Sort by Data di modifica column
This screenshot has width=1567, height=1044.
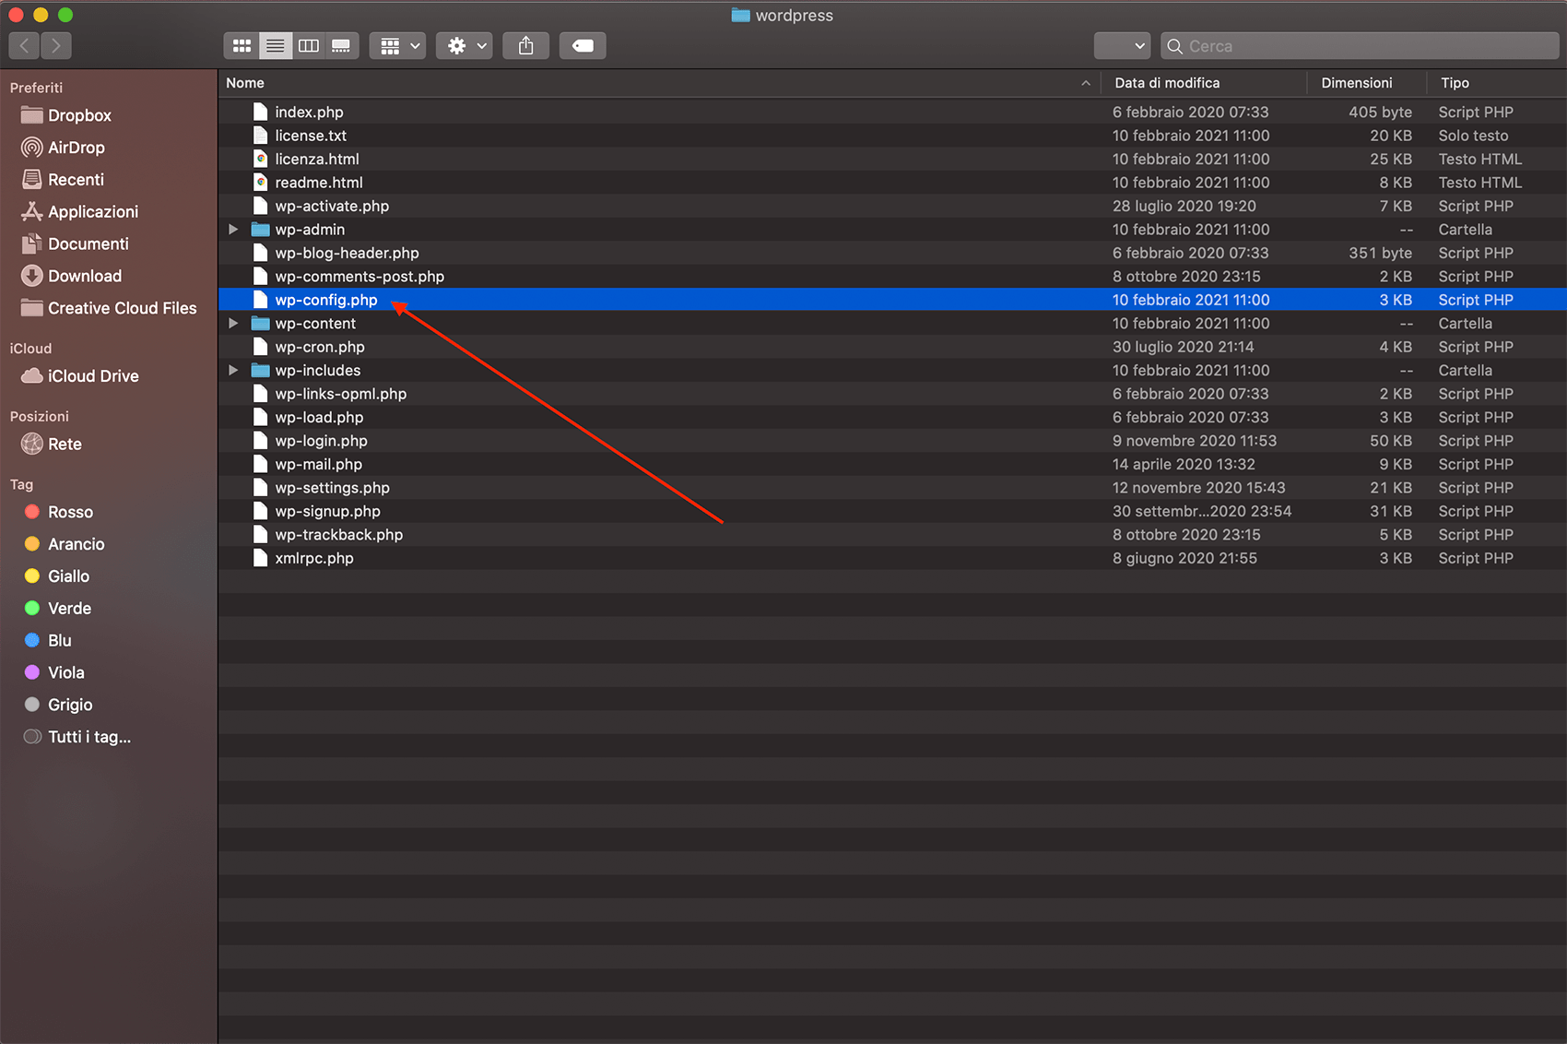tap(1204, 83)
